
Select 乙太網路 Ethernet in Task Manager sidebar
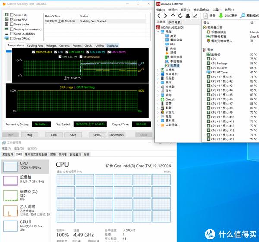(25, 210)
